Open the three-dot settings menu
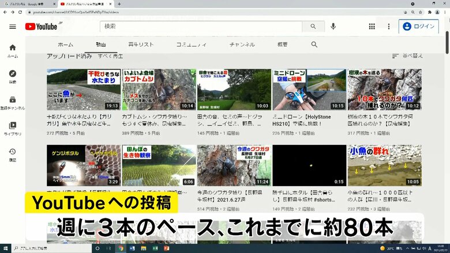 click(x=389, y=27)
